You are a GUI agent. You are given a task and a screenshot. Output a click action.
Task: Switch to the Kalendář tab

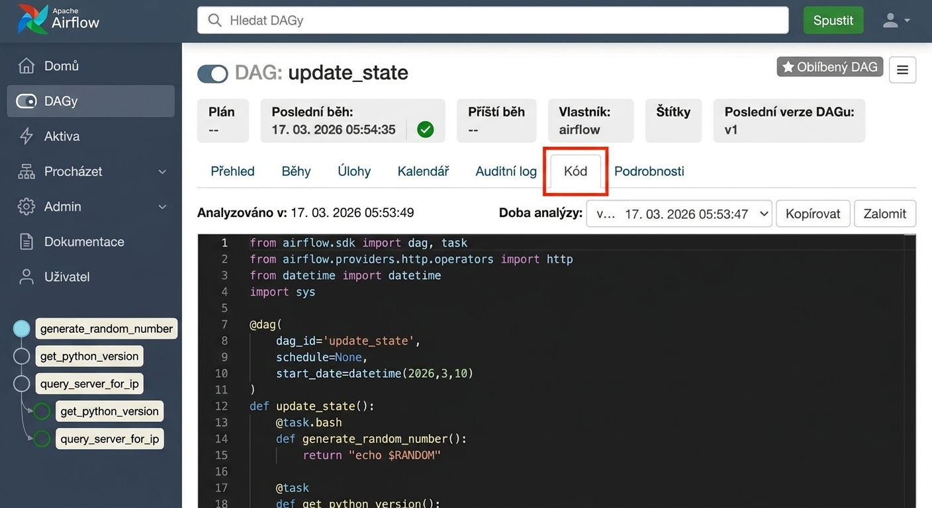423,171
